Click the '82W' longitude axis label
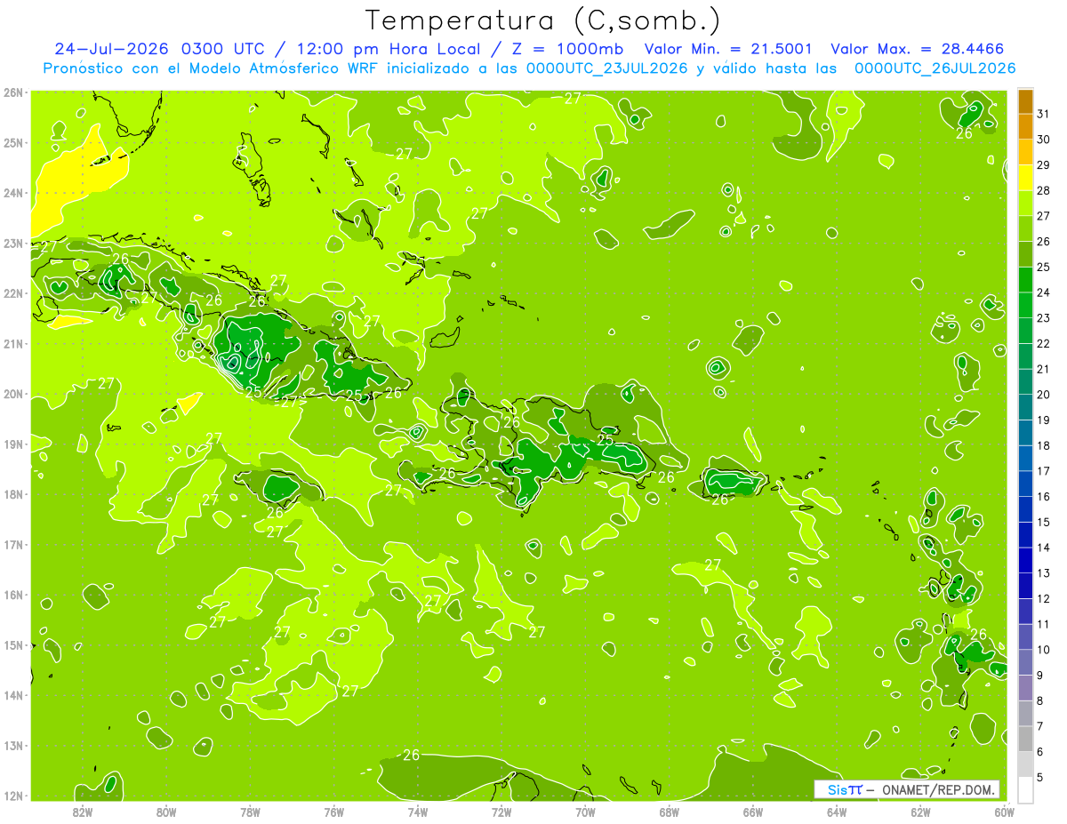 coord(83,812)
